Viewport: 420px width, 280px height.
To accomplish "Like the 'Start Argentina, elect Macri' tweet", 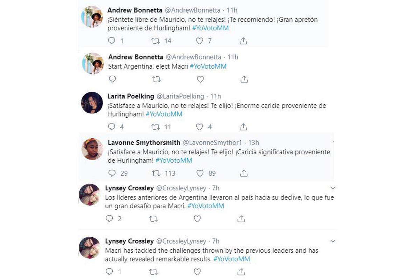I will (x=200, y=79).
